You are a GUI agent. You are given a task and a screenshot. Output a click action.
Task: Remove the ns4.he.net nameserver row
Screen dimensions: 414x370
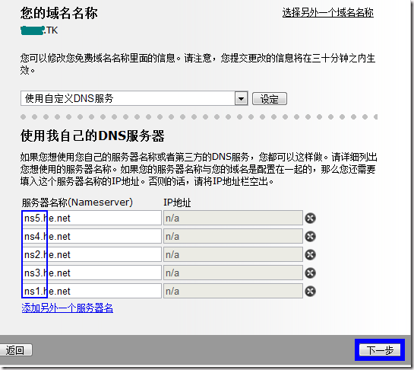tap(311, 237)
